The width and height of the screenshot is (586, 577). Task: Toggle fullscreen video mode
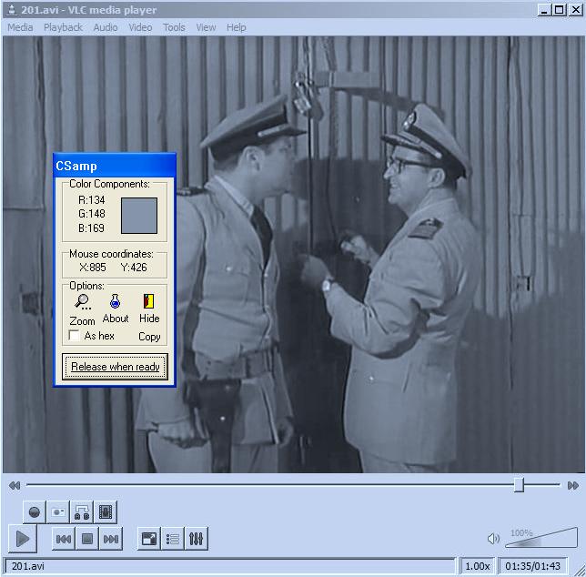[149, 539]
